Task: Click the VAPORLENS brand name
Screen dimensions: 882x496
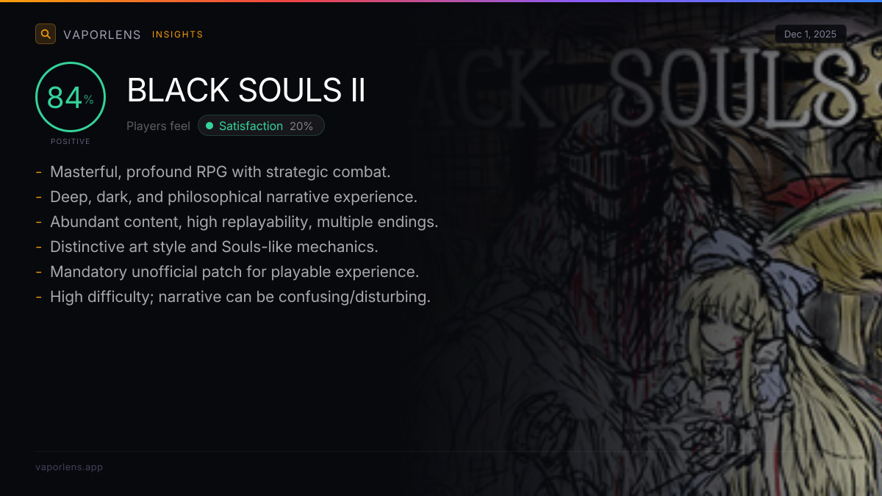Action: 101,35
